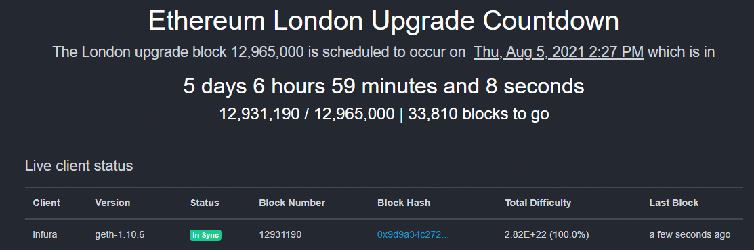This screenshot has width=754, height=250.
Task: Click the Version column header
Action: click(112, 203)
